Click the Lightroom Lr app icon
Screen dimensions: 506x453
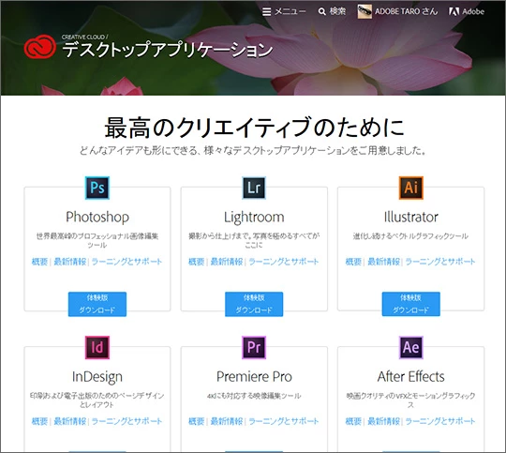point(254,188)
